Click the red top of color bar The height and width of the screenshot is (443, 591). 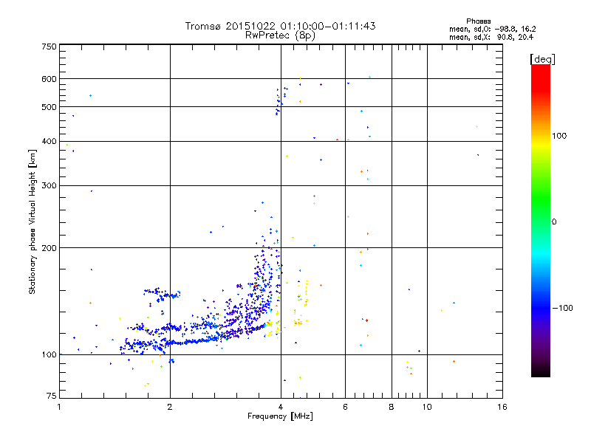(541, 73)
